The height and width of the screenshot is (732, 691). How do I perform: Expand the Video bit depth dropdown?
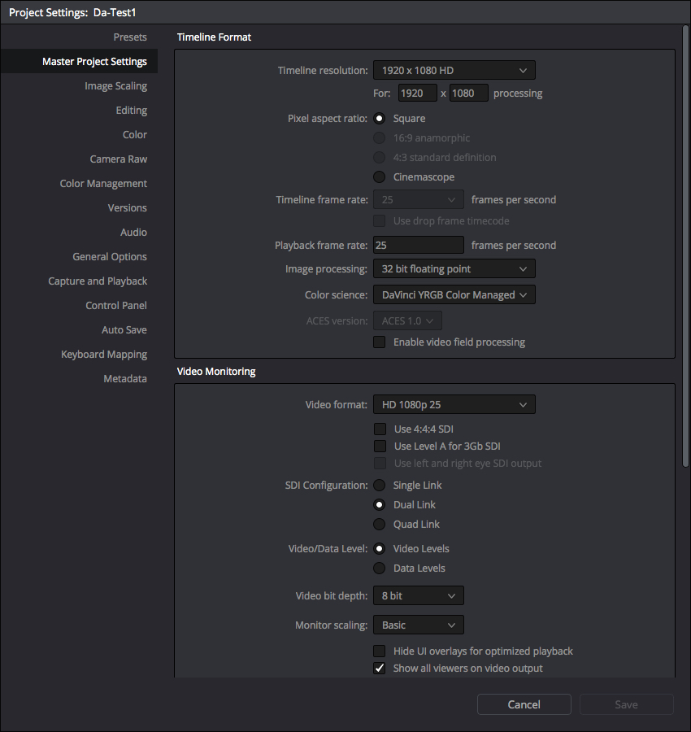tap(418, 596)
